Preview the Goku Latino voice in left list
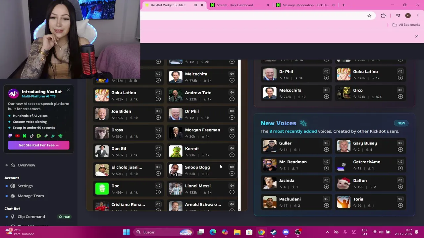424x238 pixels. point(158,93)
